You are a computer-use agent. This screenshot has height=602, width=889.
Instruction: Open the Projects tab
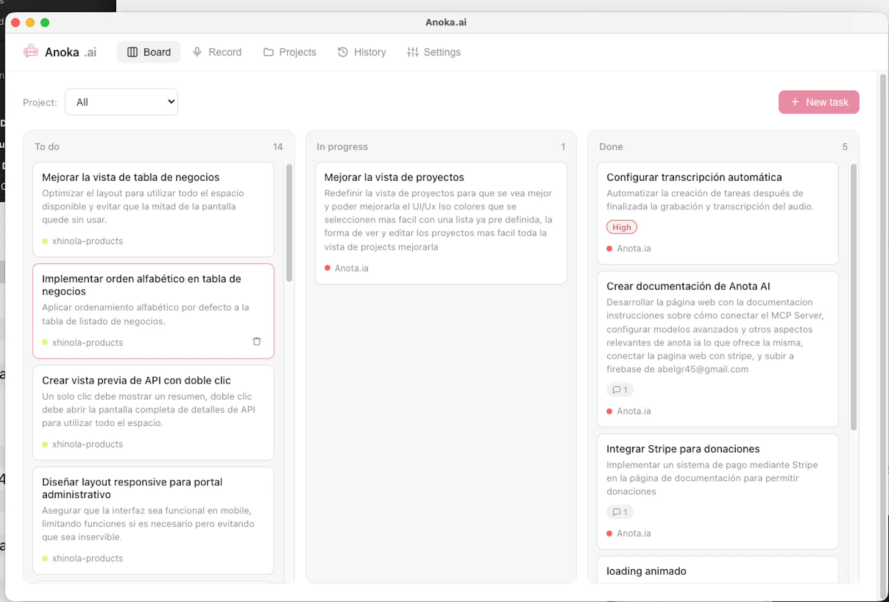tap(289, 52)
